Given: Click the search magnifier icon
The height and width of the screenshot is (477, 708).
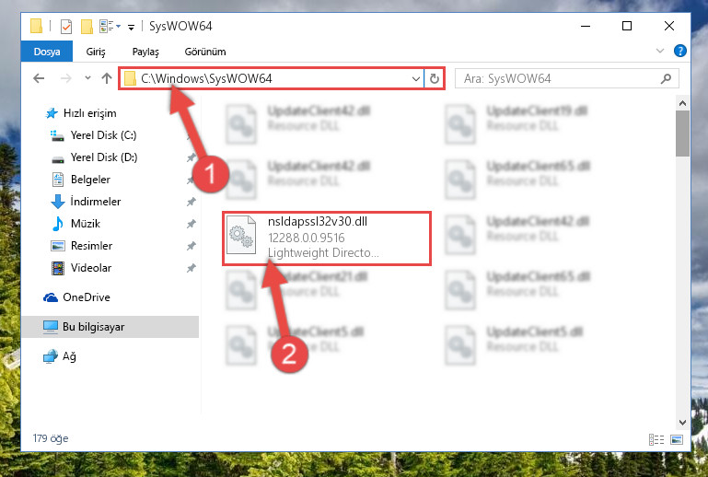Looking at the screenshot, I should (x=666, y=79).
